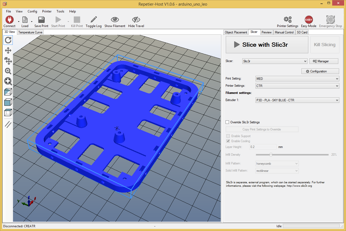This screenshot has width=346, height=231.
Task: Open the Extruder 1 filament dropdown
Action: [297, 100]
